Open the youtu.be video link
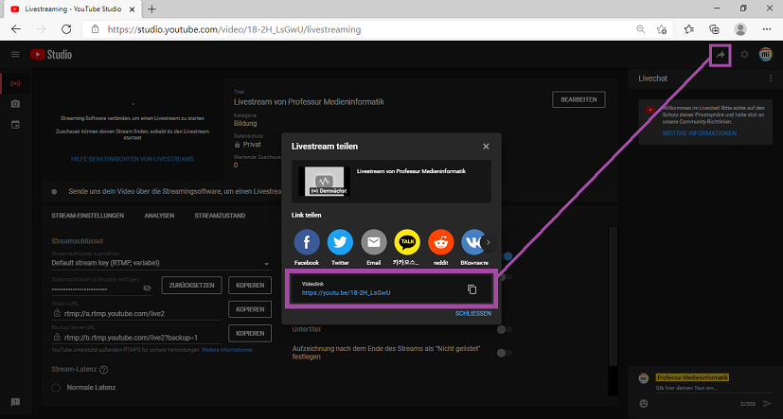Viewport: 783px width, 419px height. [x=347, y=293]
